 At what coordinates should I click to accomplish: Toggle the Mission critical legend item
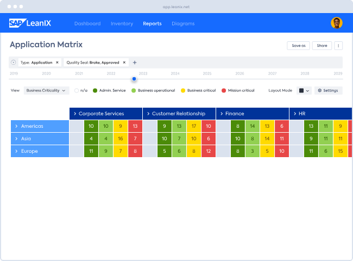238,90
